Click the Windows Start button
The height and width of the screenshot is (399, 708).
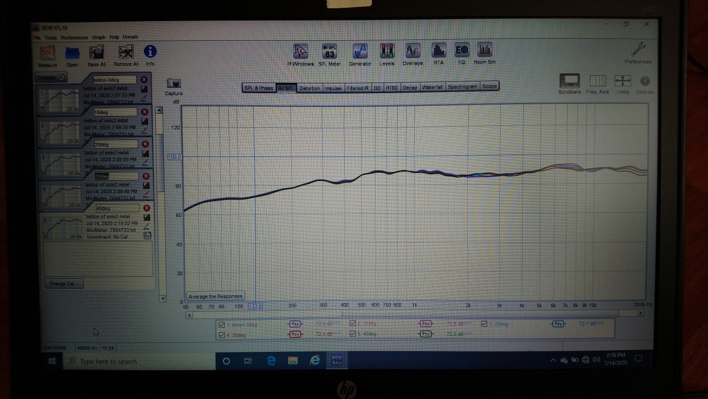tap(52, 361)
